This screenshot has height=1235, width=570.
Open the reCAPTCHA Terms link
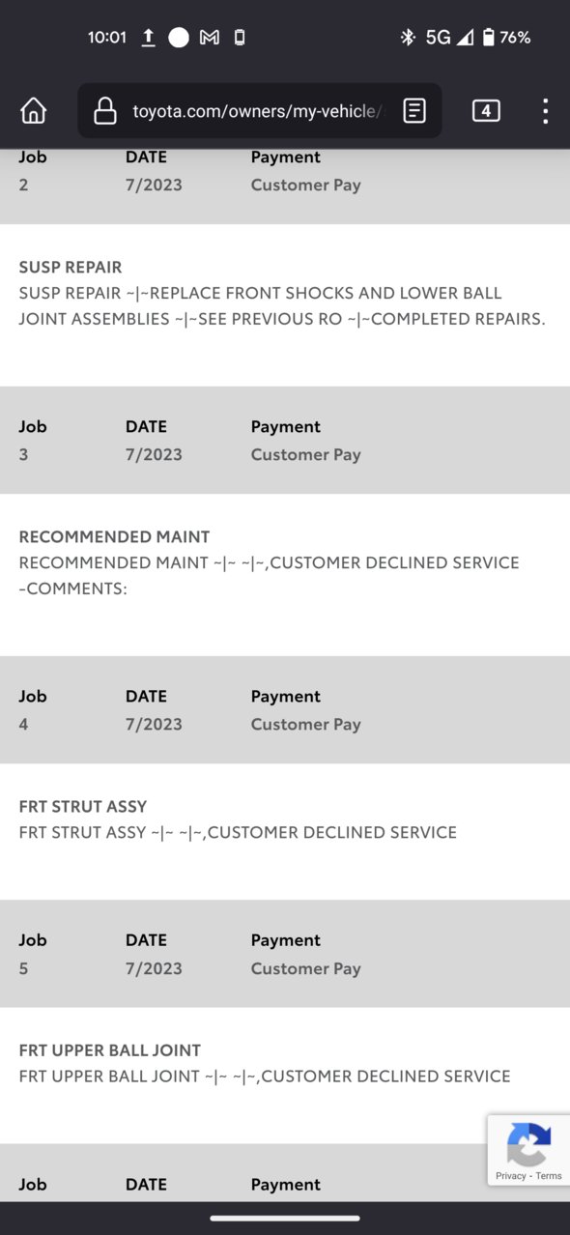[549, 1176]
